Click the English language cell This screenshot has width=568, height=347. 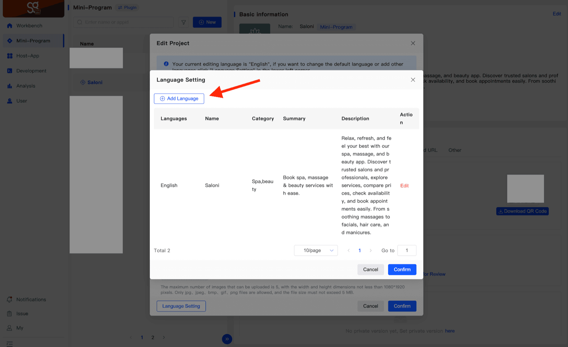point(169,186)
